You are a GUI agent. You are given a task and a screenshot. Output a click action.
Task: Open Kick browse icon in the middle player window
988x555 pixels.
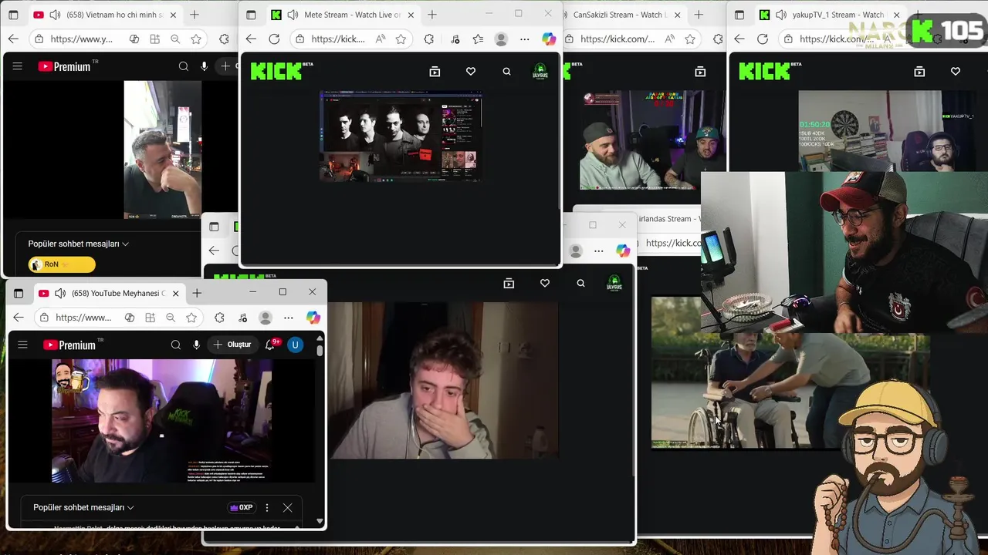[509, 283]
